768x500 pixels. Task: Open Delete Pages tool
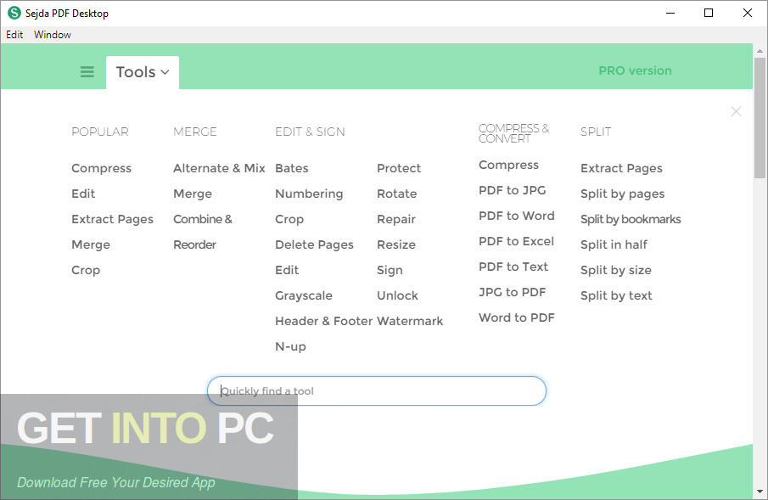pyautogui.click(x=315, y=244)
